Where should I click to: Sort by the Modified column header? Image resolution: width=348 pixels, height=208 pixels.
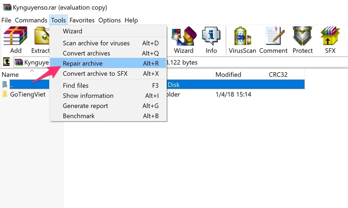(228, 75)
